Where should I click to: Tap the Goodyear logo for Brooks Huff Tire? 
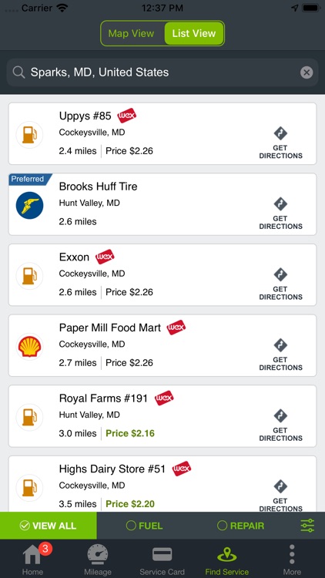point(29,205)
